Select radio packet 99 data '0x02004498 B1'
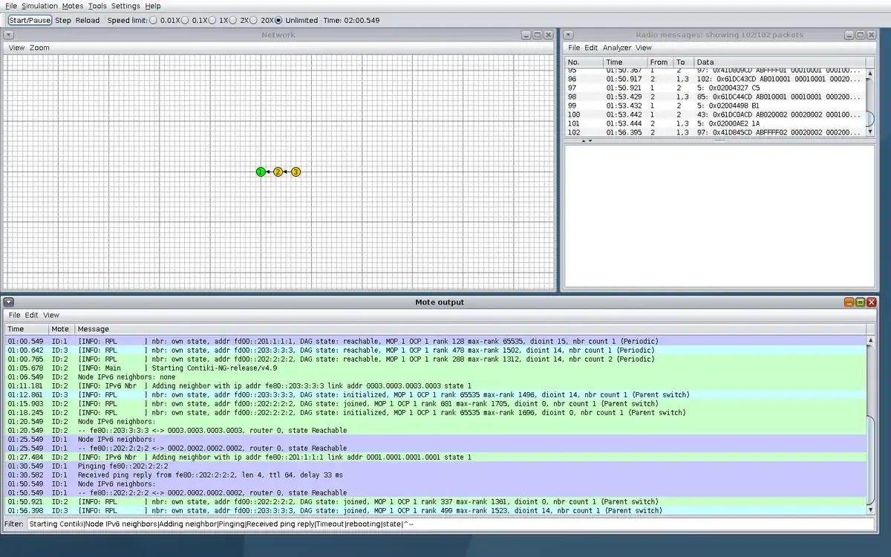Viewport: 891px width, 557px height. click(x=728, y=105)
